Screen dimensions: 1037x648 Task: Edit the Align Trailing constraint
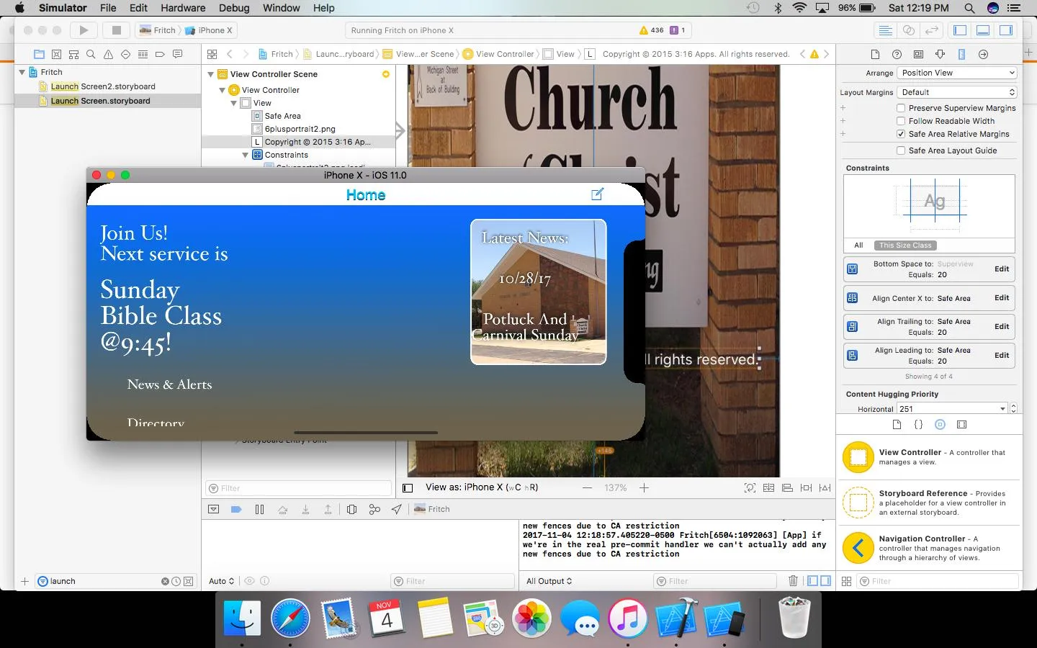(1002, 326)
